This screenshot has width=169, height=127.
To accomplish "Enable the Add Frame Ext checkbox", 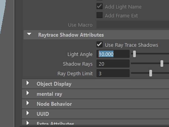I will [x=99, y=15].
